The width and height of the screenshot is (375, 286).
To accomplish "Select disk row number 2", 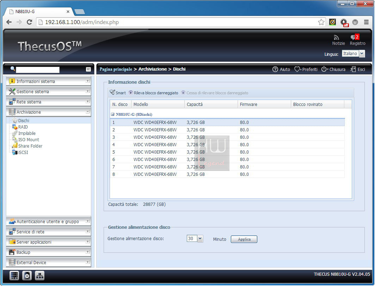I will [x=227, y=130].
